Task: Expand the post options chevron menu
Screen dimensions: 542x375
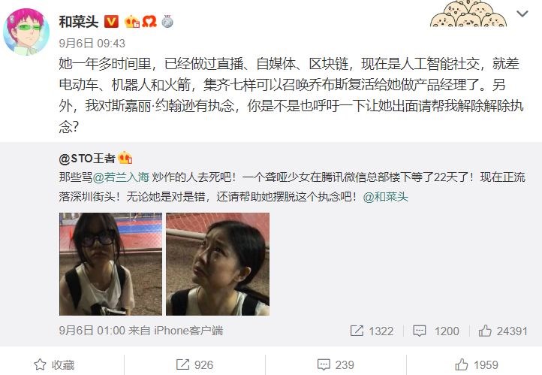Action: pyautogui.click(x=522, y=14)
